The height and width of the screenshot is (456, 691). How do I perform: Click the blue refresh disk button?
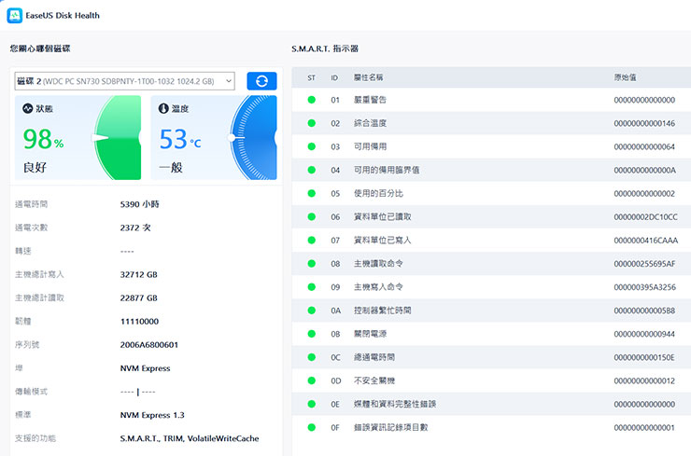(261, 81)
